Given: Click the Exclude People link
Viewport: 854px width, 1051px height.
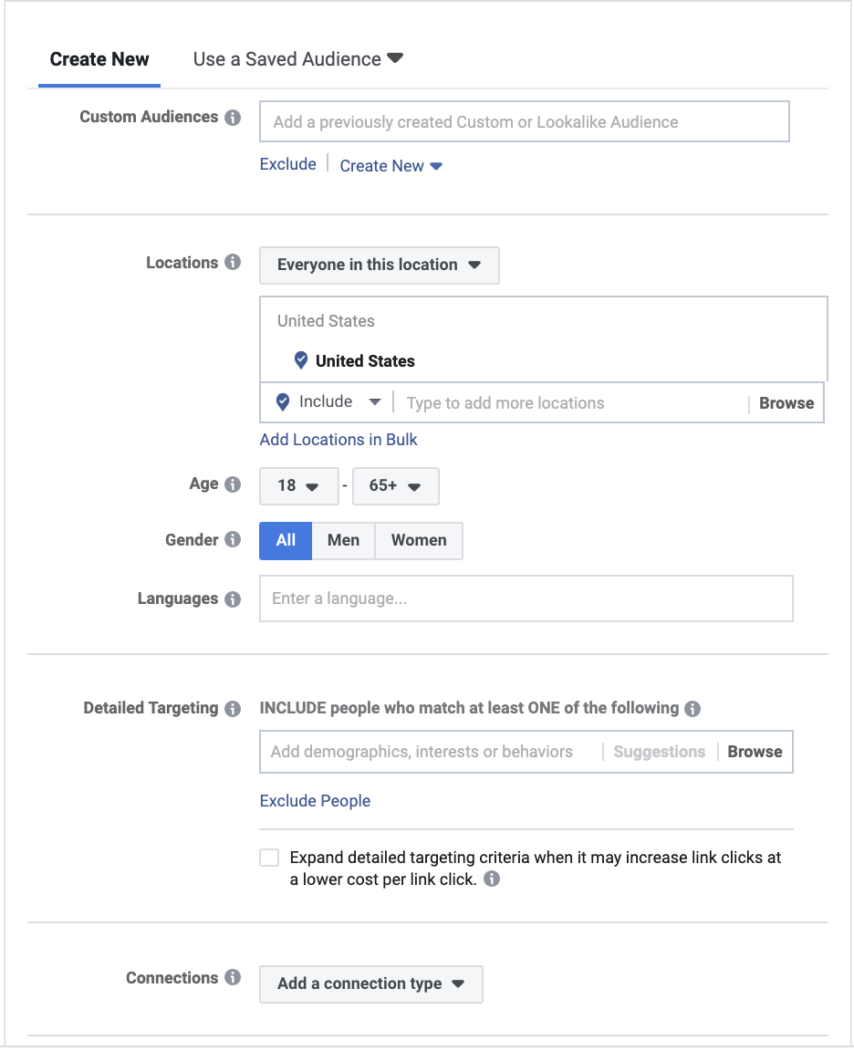Looking at the screenshot, I should (x=315, y=801).
